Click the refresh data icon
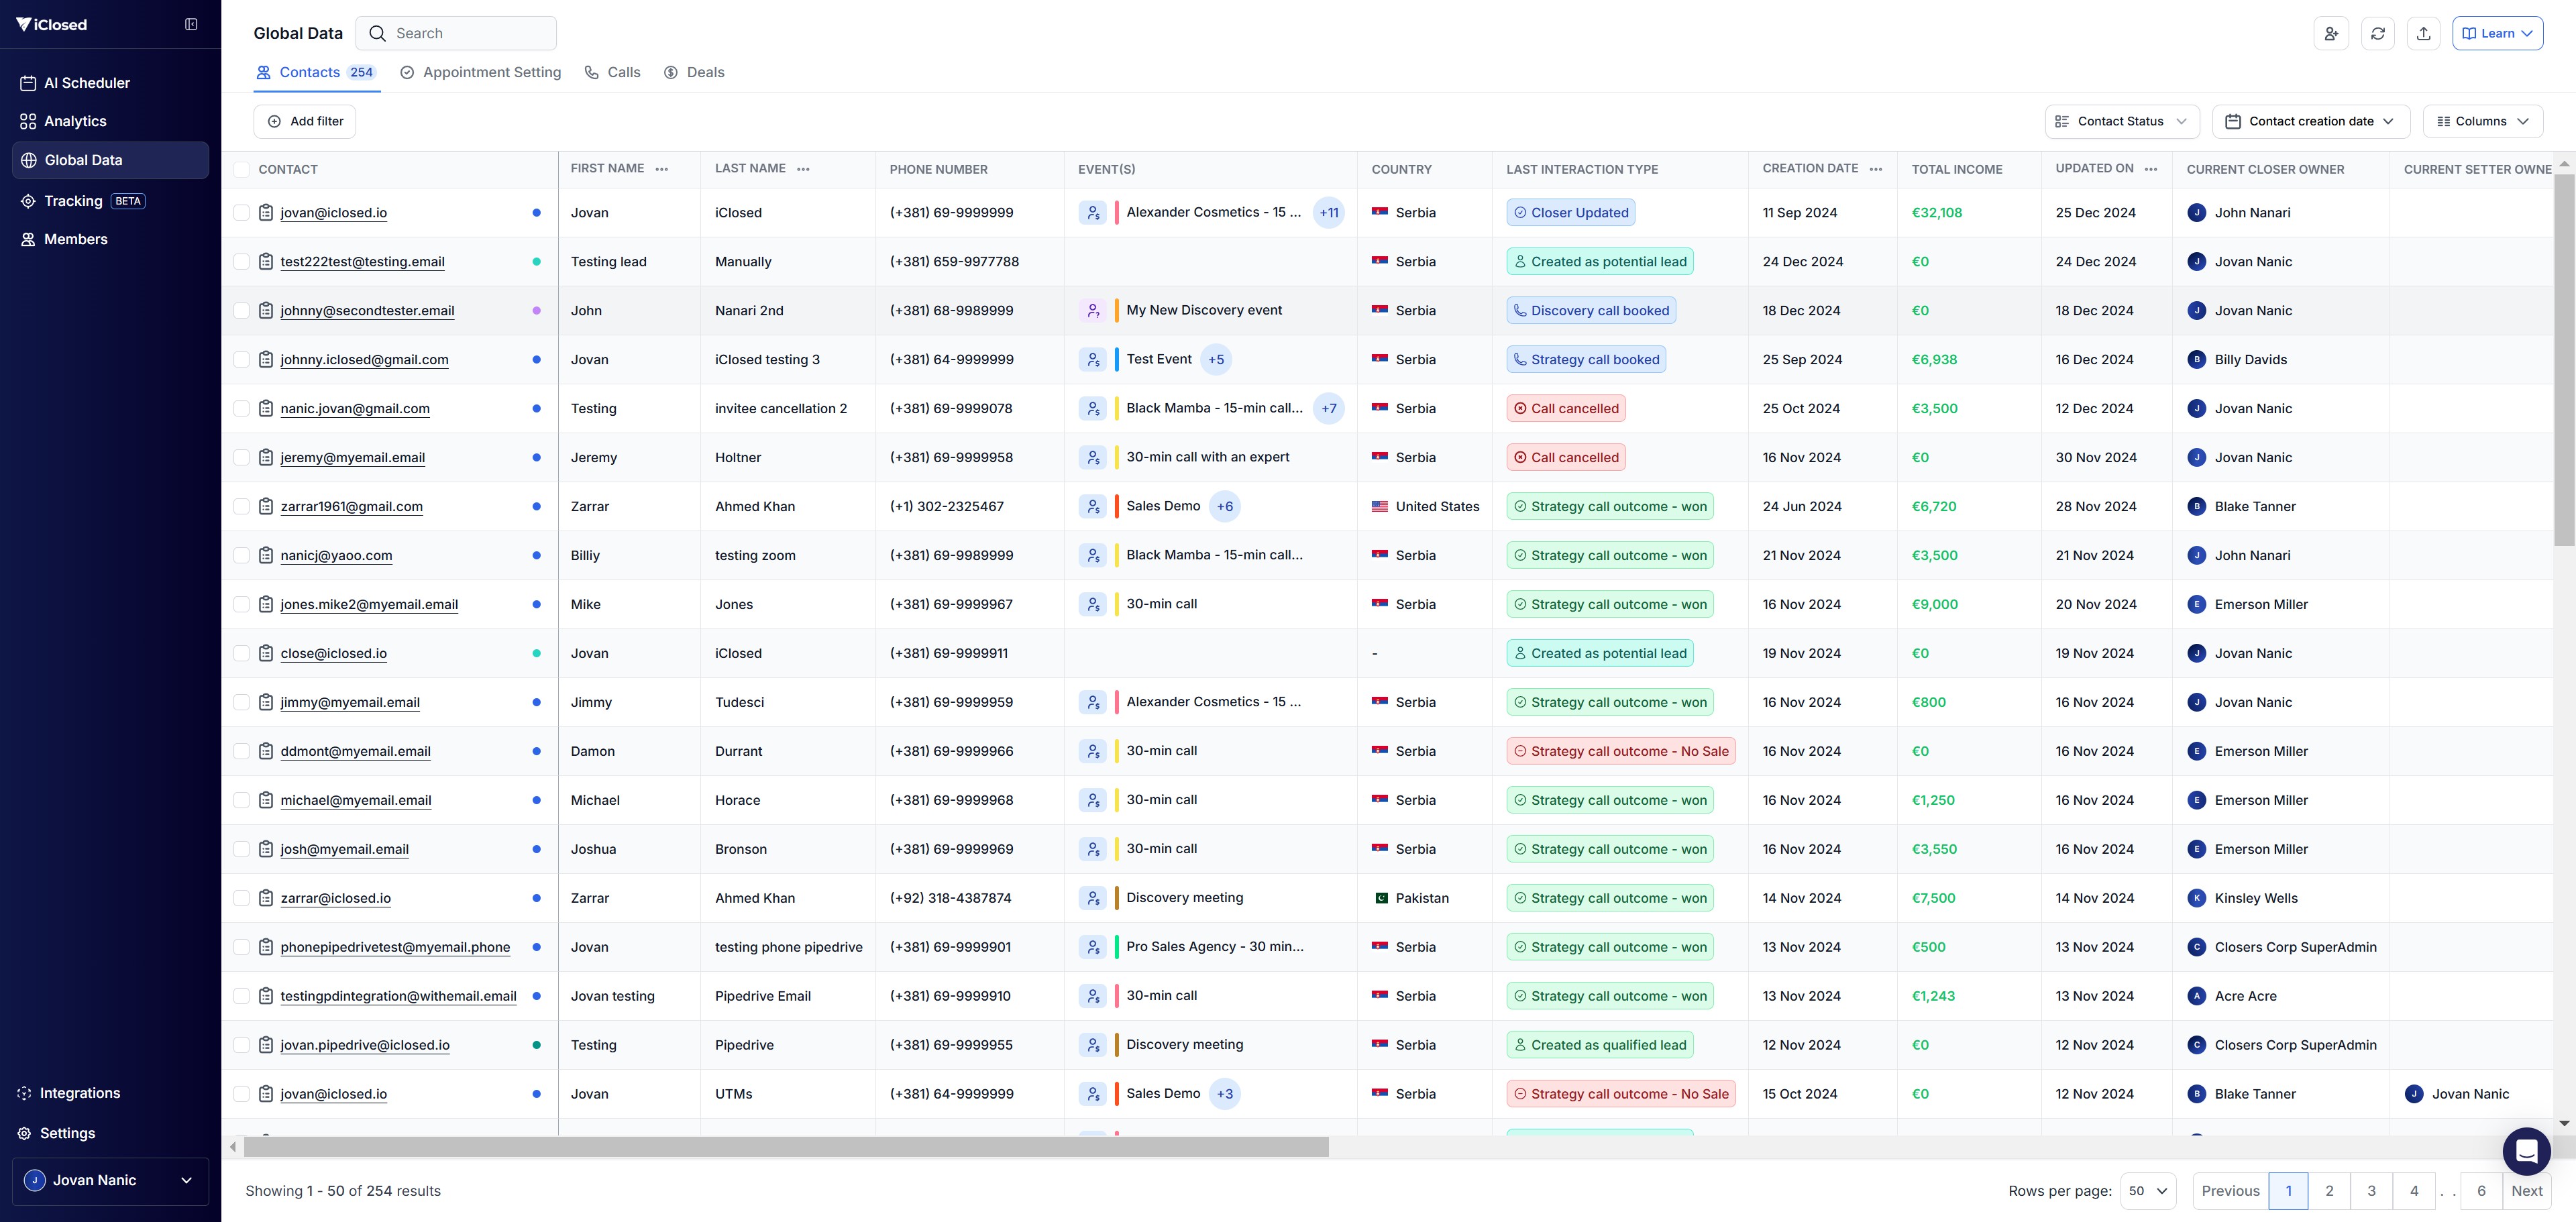This screenshot has height=1222, width=2576. (x=2377, y=33)
